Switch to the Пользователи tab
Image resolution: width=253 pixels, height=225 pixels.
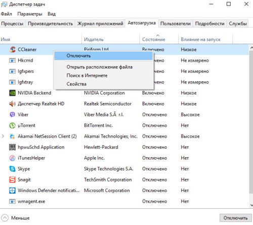click(176, 24)
